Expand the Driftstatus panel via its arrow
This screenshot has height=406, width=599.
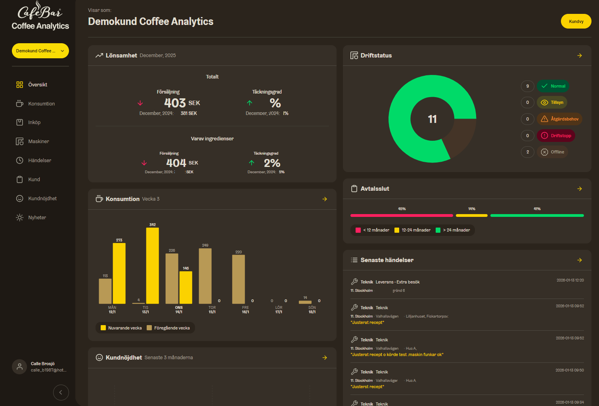pos(580,56)
